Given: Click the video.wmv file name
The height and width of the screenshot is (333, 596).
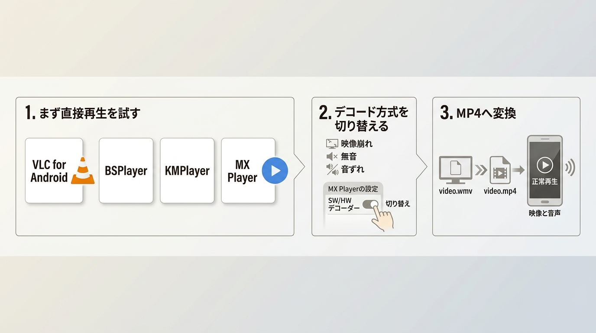Looking at the screenshot, I should [456, 191].
